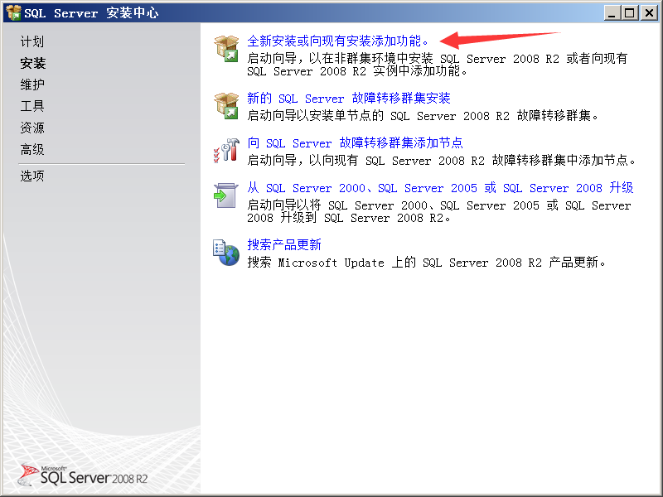Select 高级 in the left sidebar
The width and height of the screenshot is (663, 497).
pyautogui.click(x=32, y=149)
